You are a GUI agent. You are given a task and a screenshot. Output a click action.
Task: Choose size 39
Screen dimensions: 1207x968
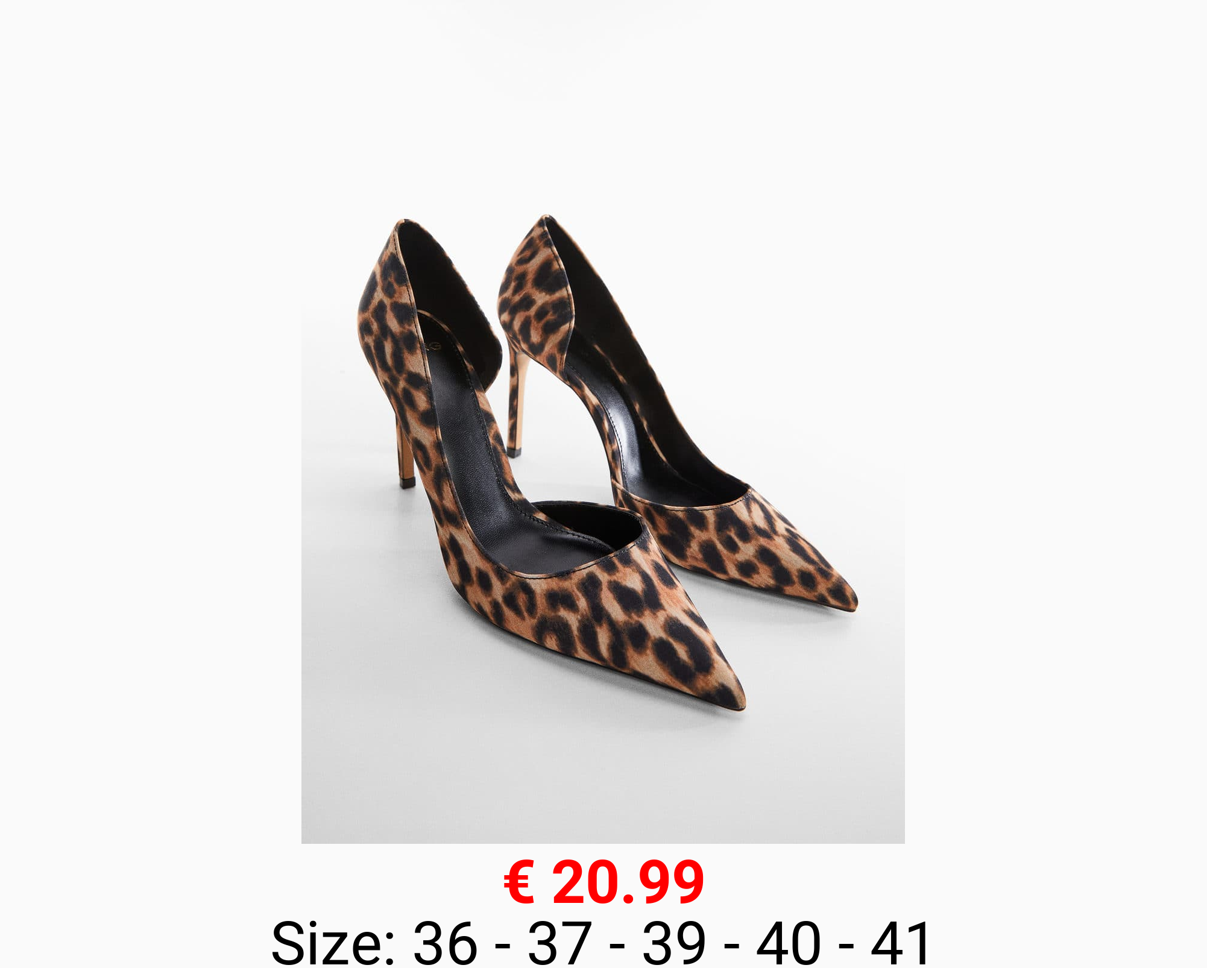[x=674, y=943]
